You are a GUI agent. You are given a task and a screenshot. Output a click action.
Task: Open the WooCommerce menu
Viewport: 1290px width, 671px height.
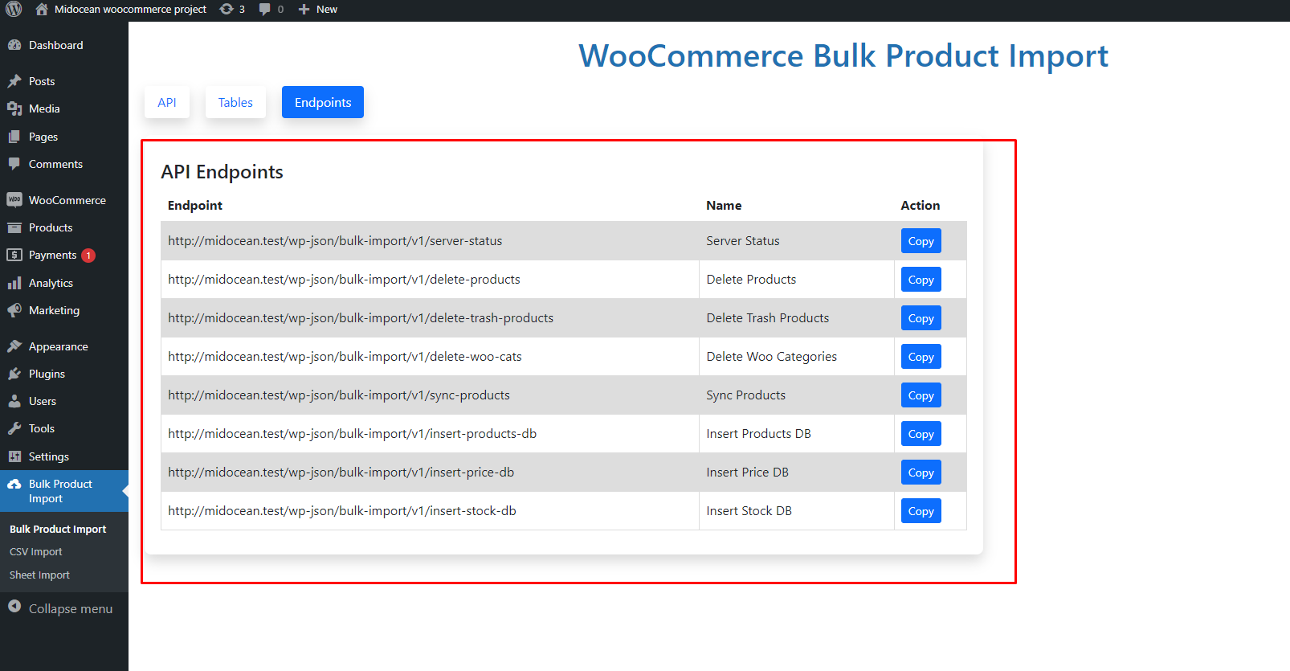click(x=67, y=200)
